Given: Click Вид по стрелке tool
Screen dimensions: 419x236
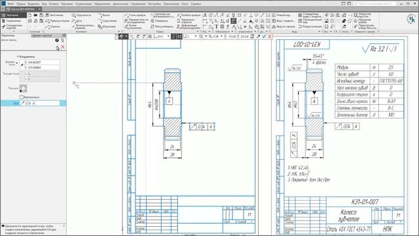Looking at the screenshot, I should (x=283, y=27).
